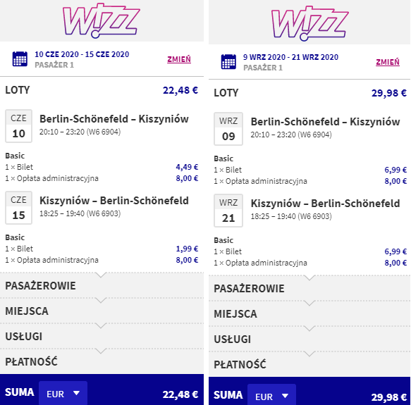Screen dimensions: 411x405
Task: Expand MIEJSCA section in left panel
Action: click(x=102, y=311)
